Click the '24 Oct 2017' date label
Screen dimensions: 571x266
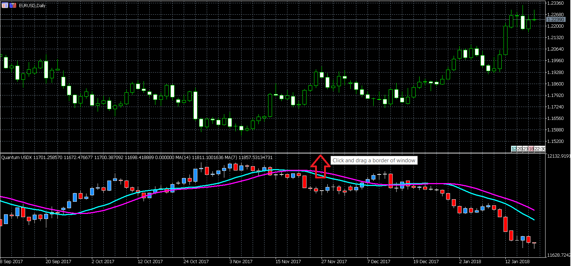coord(196,261)
